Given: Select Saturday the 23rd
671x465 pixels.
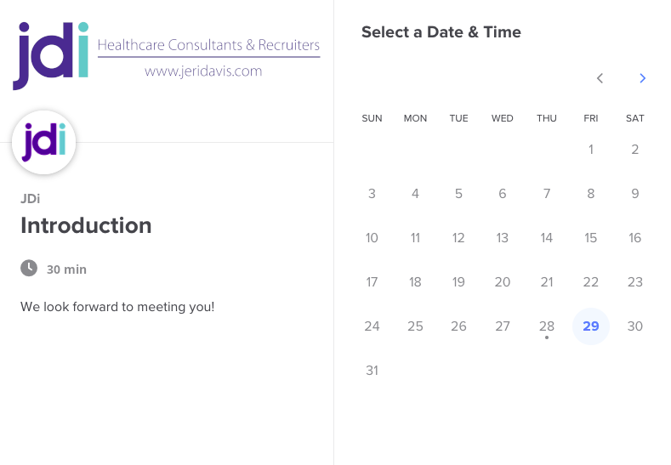Looking at the screenshot, I should [x=634, y=281].
